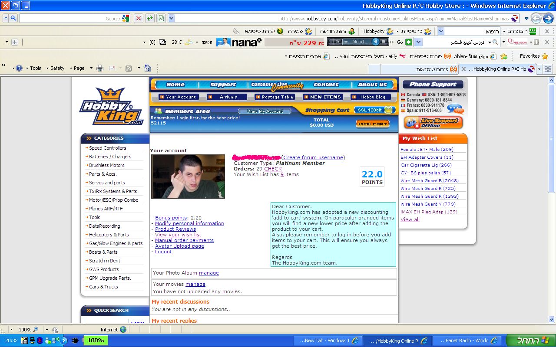The width and height of the screenshot is (556, 347).
Task: Click the Windows Start button
Action: coord(530,340)
